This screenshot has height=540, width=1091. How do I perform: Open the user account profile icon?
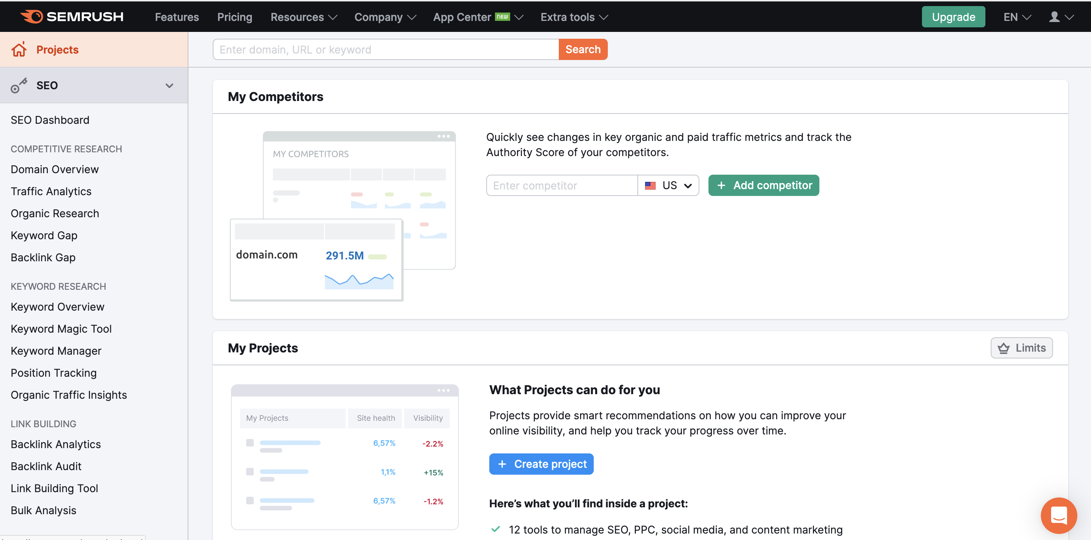[1054, 17]
